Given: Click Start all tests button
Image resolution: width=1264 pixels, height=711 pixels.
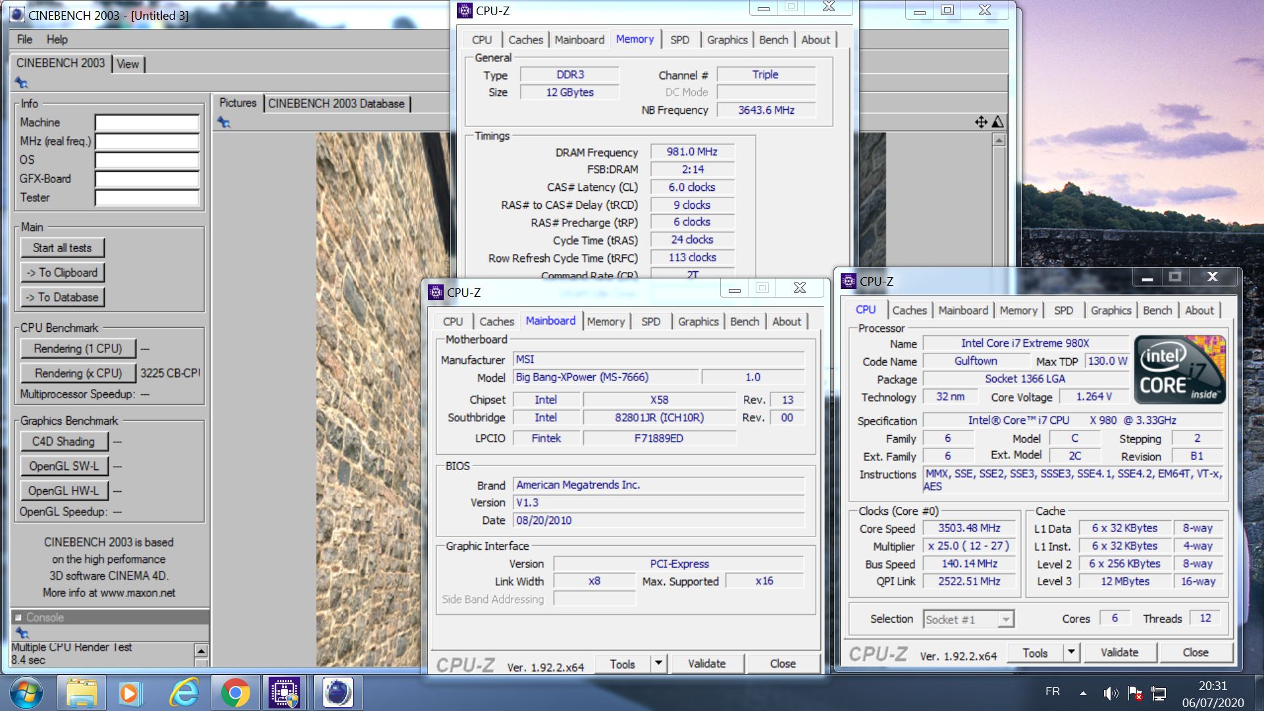Looking at the screenshot, I should point(63,248).
